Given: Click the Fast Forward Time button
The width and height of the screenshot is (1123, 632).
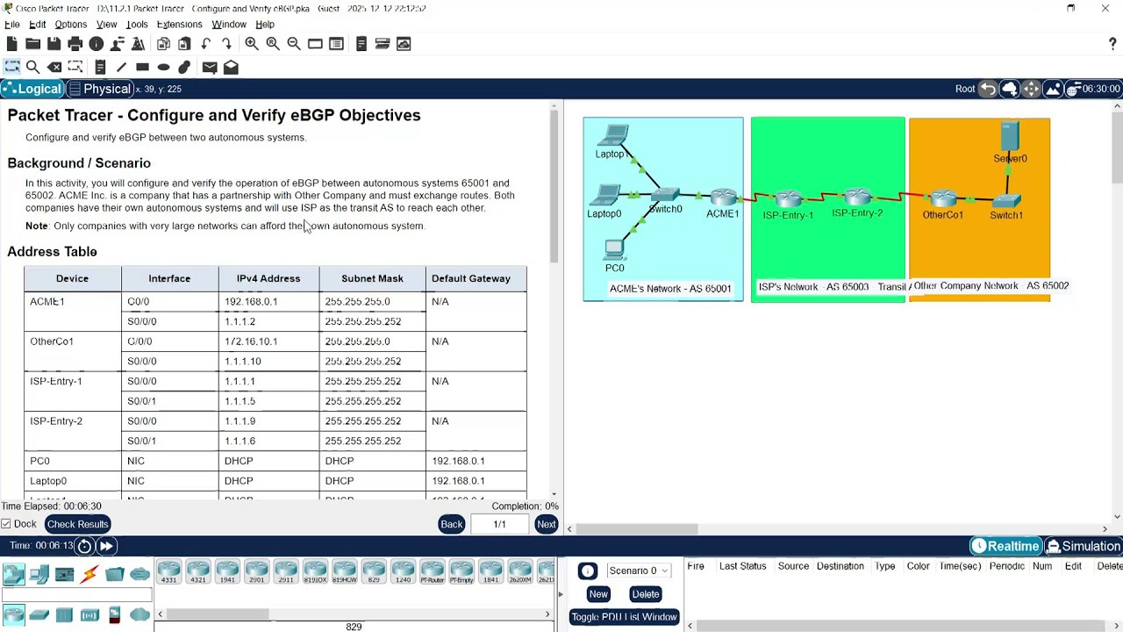Looking at the screenshot, I should [x=106, y=546].
